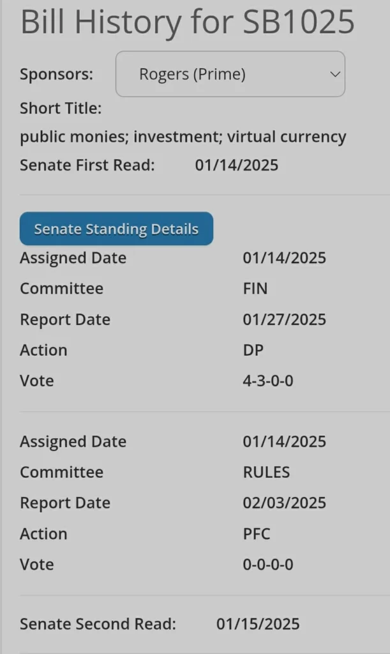Screen dimensions: 390x654
Task: Click the Short Title label
Action: point(61,109)
